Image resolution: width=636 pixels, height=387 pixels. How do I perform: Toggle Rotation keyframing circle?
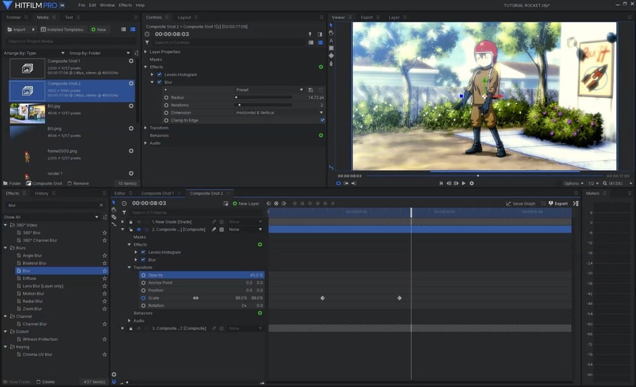coord(143,305)
